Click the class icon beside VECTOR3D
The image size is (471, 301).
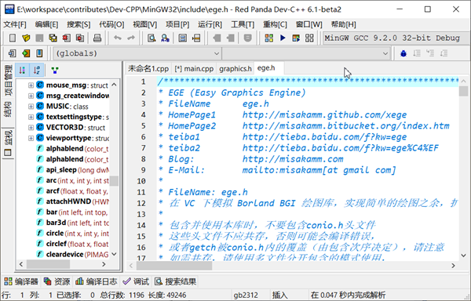click(x=40, y=127)
